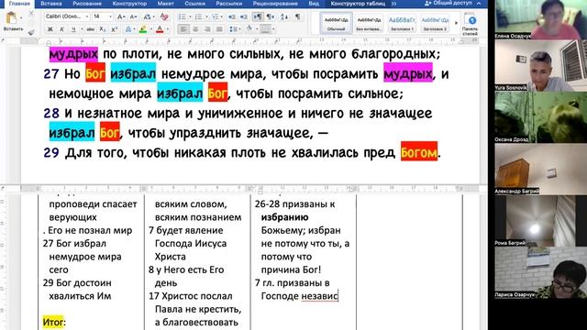587x330 pixels.
Task: Collapse the ribbon with the up chevron
Action: coord(479,3)
